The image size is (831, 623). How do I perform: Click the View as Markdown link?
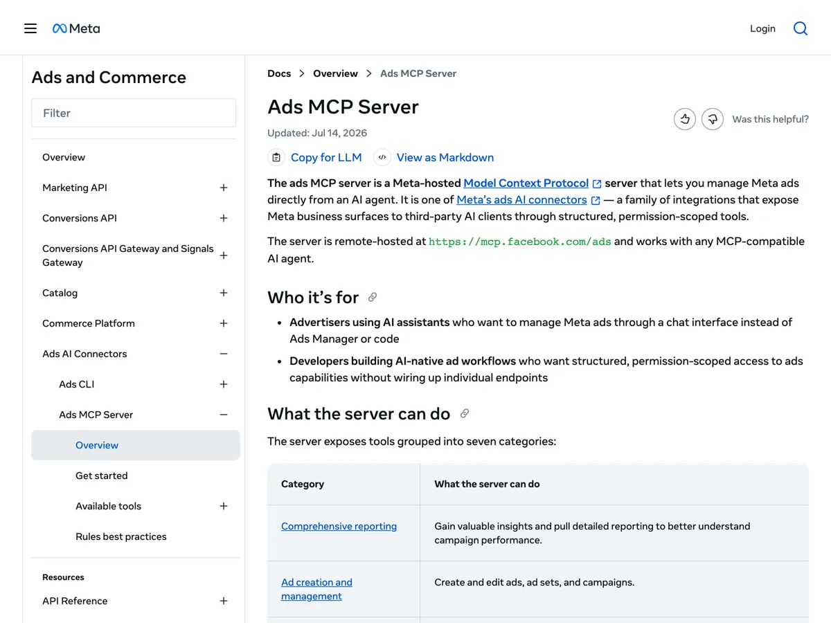445,157
